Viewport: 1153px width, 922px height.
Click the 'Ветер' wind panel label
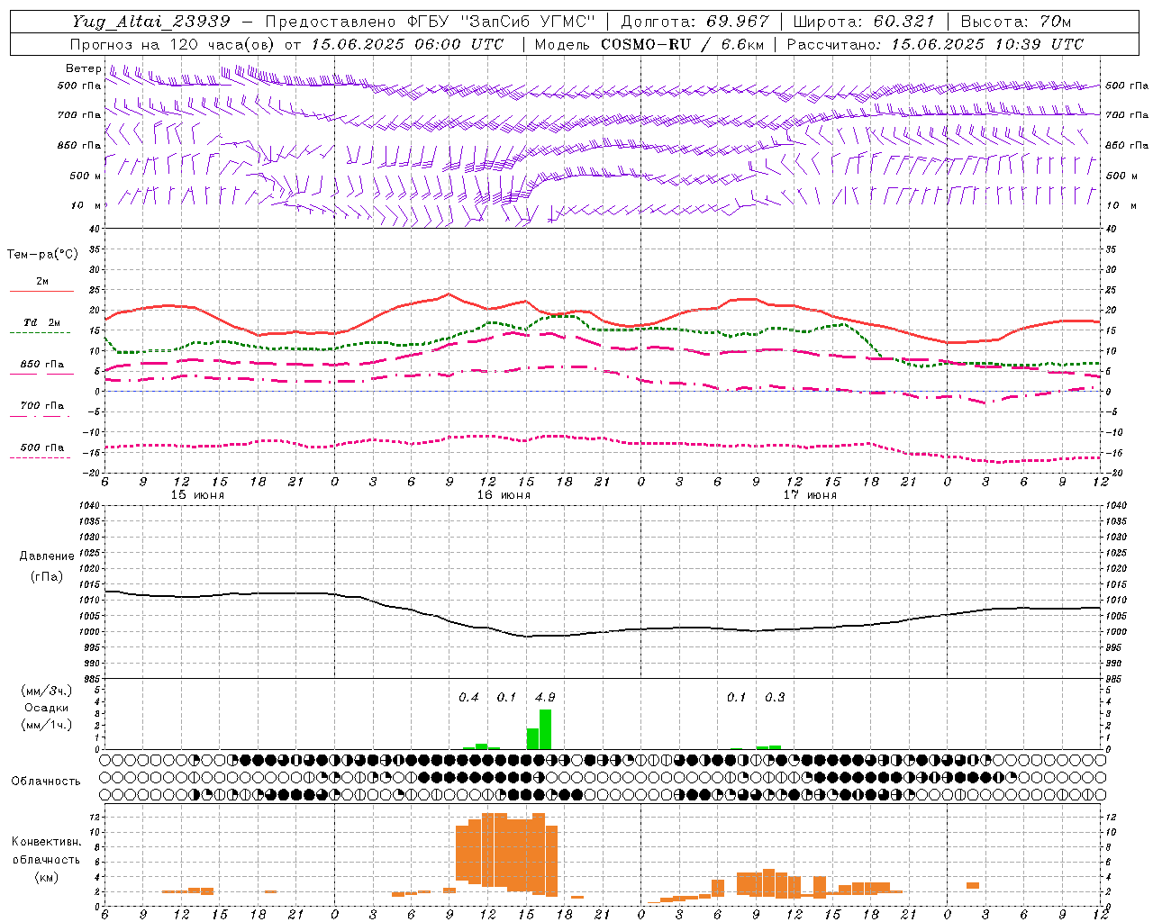click(x=83, y=68)
